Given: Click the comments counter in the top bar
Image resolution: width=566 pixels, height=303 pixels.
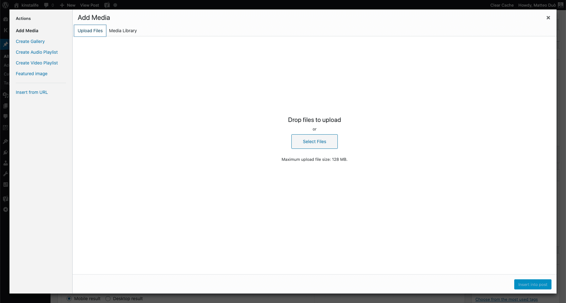Looking at the screenshot, I should (49, 5).
